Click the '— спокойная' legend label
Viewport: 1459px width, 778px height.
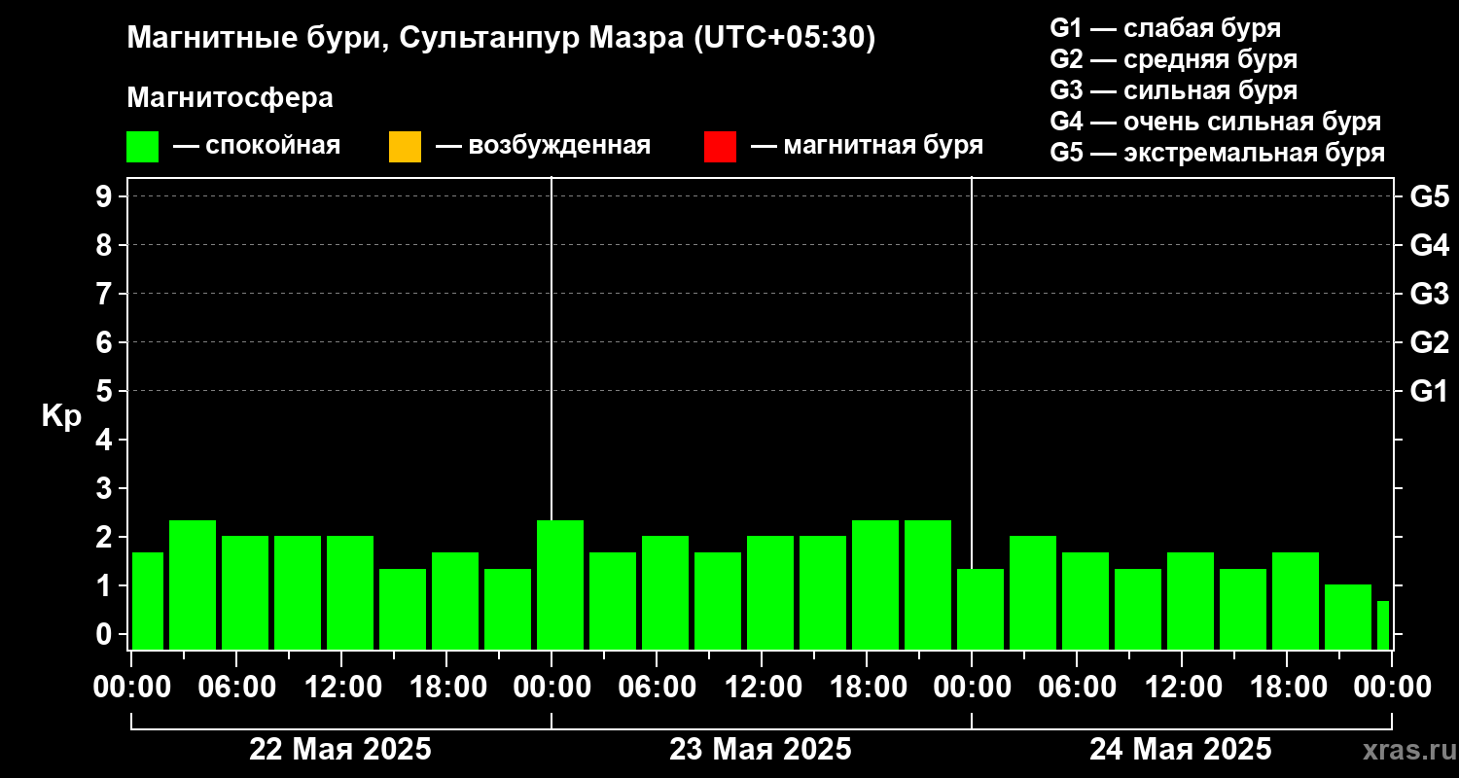[x=257, y=147]
